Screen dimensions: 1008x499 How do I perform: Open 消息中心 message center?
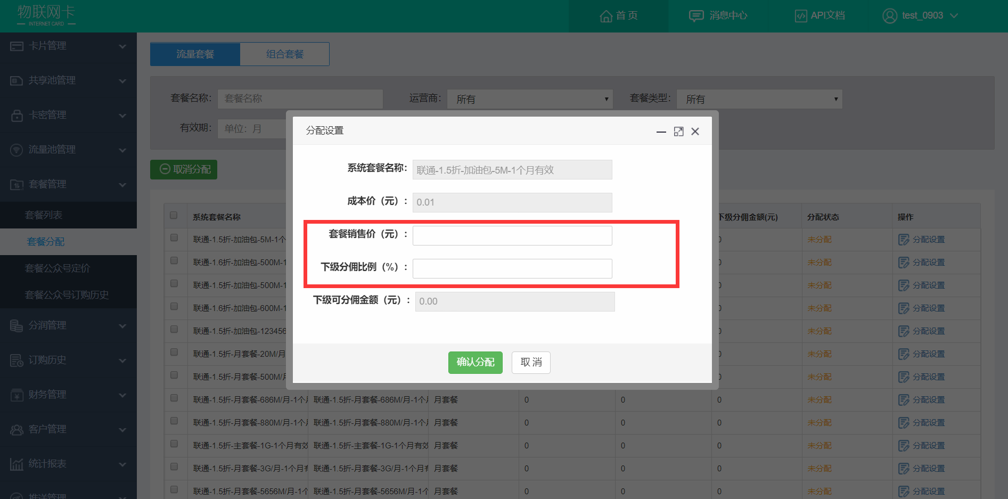718,16
